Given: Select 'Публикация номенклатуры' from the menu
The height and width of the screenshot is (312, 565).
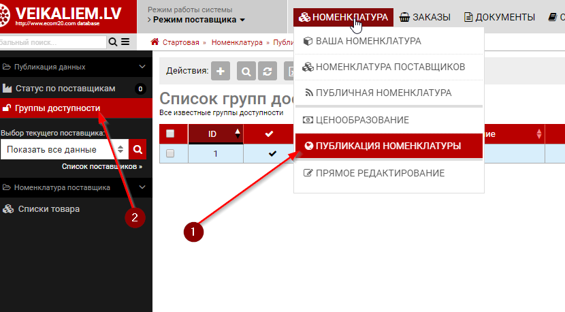Looking at the screenshot, I should point(388,146).
